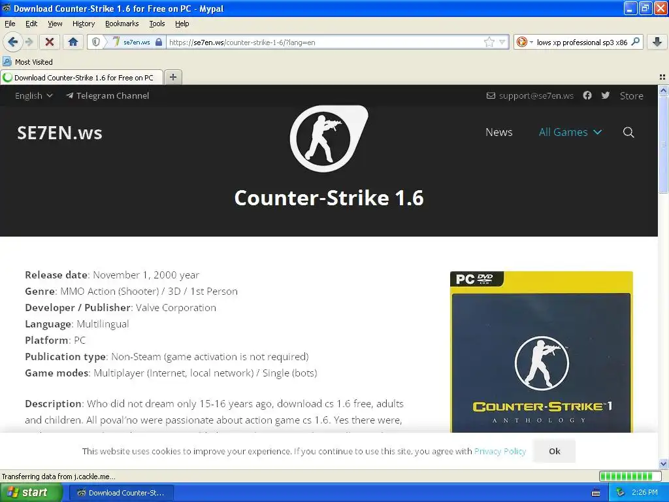
Task: Click the address bar URL field
Action: 324,42
